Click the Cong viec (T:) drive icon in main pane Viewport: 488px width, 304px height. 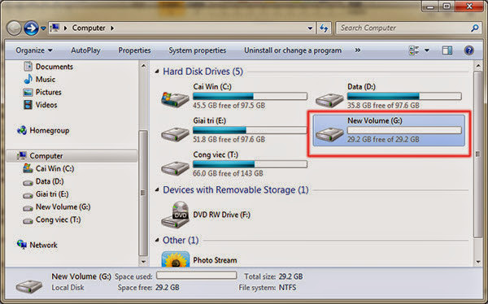(175, 168)
